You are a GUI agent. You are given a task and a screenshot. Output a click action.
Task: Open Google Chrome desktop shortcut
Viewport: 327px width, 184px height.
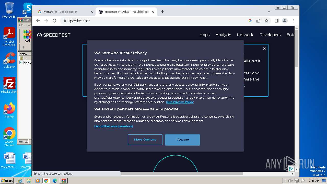(9, 137)
